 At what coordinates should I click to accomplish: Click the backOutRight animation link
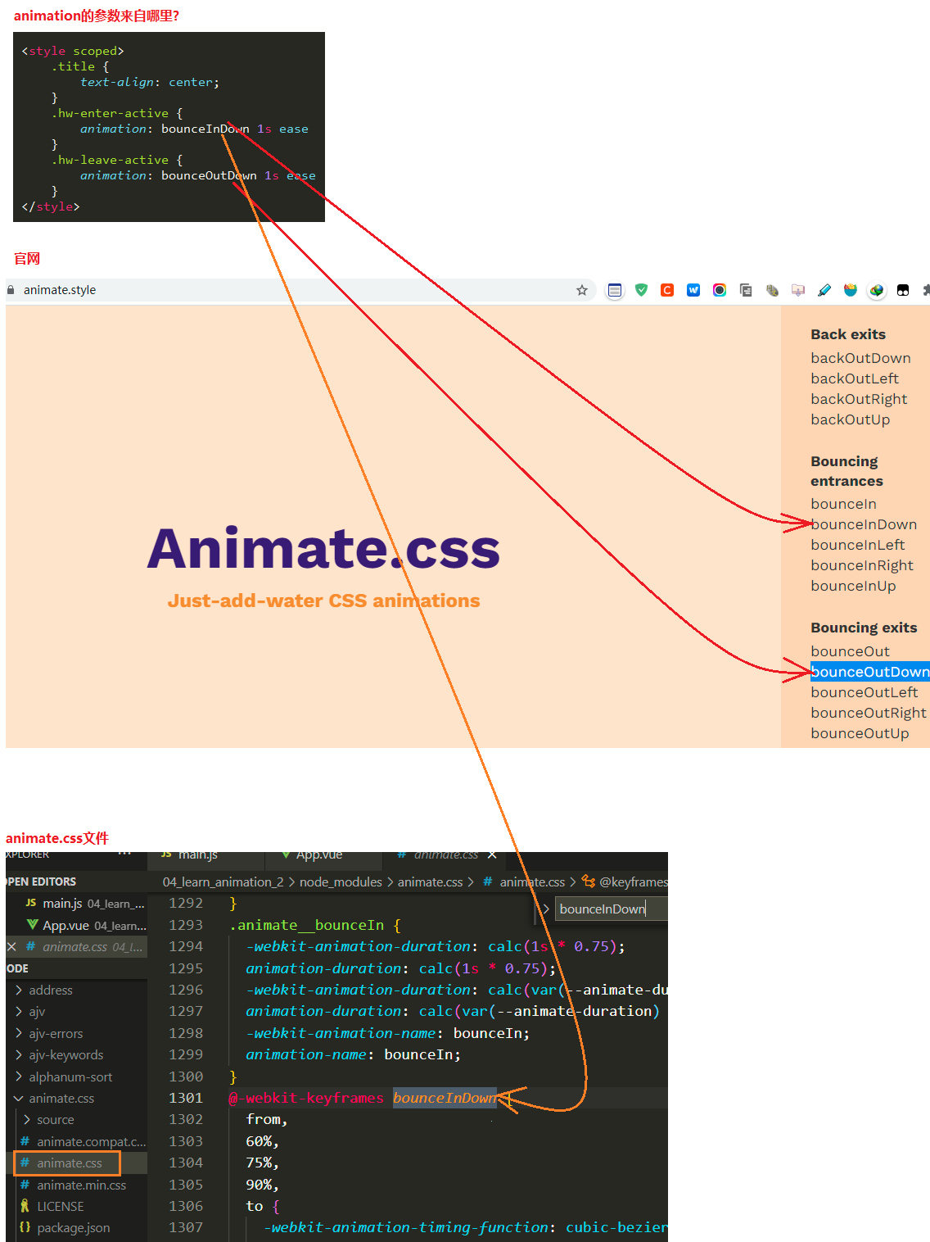tap(859, 399)
